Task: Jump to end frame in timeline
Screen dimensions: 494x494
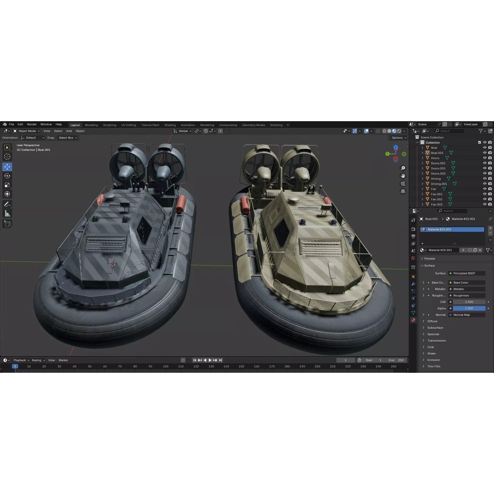Action: click(221, 360)
